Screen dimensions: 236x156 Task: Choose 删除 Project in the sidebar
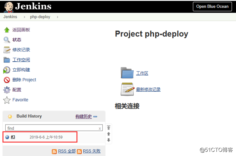tap(24, 80)
